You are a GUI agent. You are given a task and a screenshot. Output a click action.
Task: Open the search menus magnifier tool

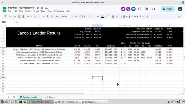click(6, 16)
